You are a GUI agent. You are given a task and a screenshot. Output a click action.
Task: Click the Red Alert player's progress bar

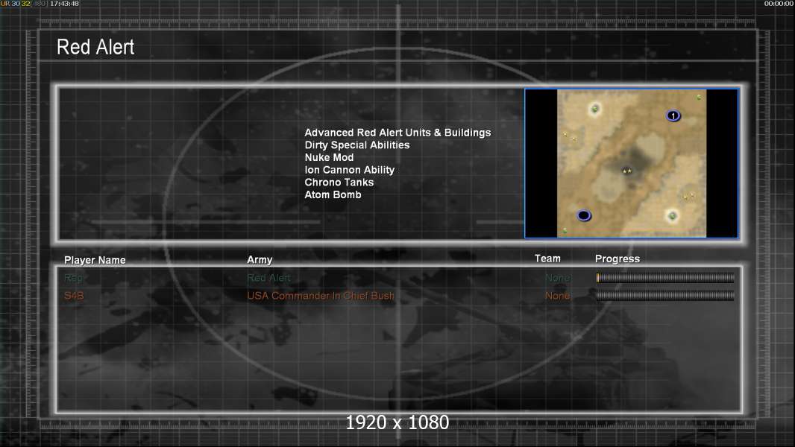coord(664,277)
